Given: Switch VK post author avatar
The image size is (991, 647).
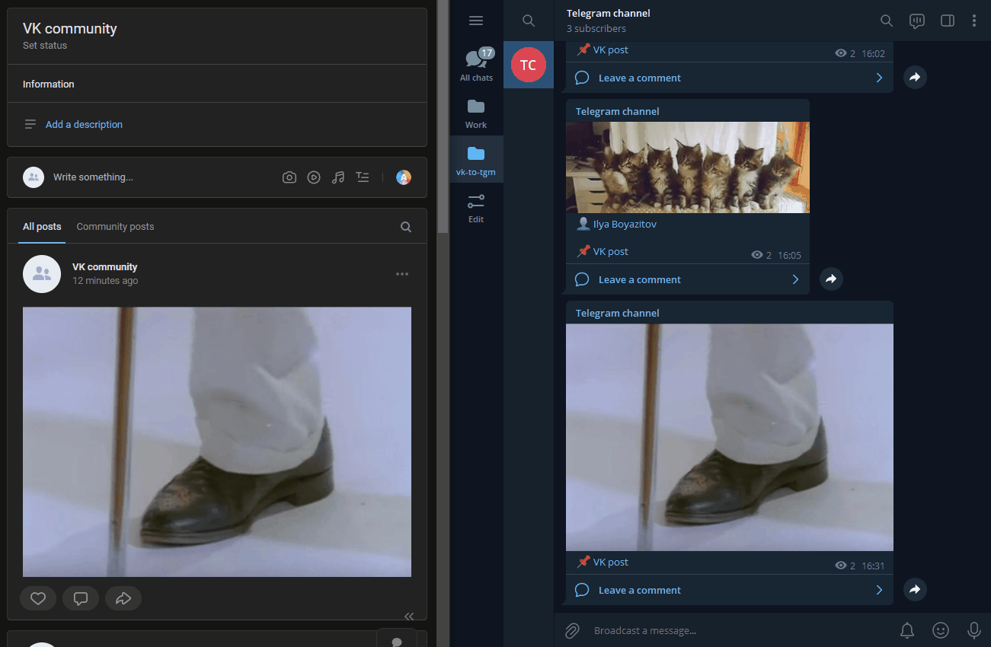Looking at the screenshot, I should (x=404, y=177).
